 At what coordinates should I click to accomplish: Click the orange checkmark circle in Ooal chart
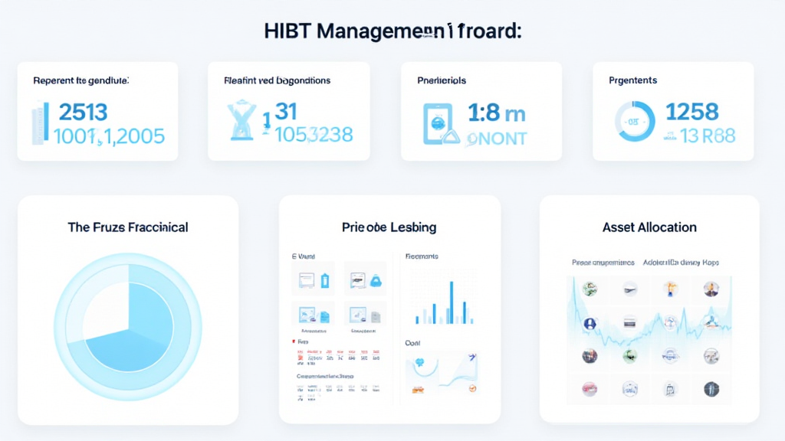pyautogui.click(x=471, y=389)
